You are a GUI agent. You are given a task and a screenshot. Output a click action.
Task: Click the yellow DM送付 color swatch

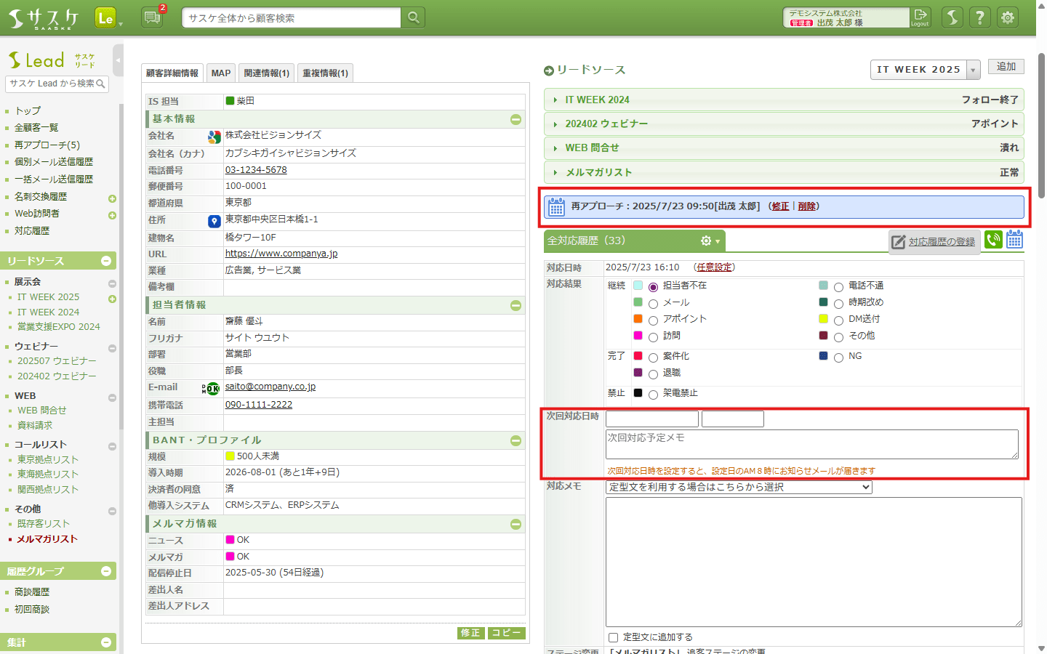(x=823, y=319)
